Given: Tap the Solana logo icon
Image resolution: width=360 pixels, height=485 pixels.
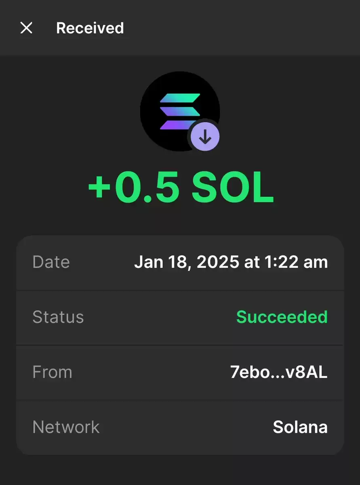Looking at the screenshot, I should (x=180, y=111).
